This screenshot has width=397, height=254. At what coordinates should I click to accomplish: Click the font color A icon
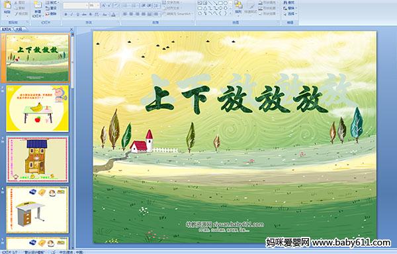click(x=113, y=15)
